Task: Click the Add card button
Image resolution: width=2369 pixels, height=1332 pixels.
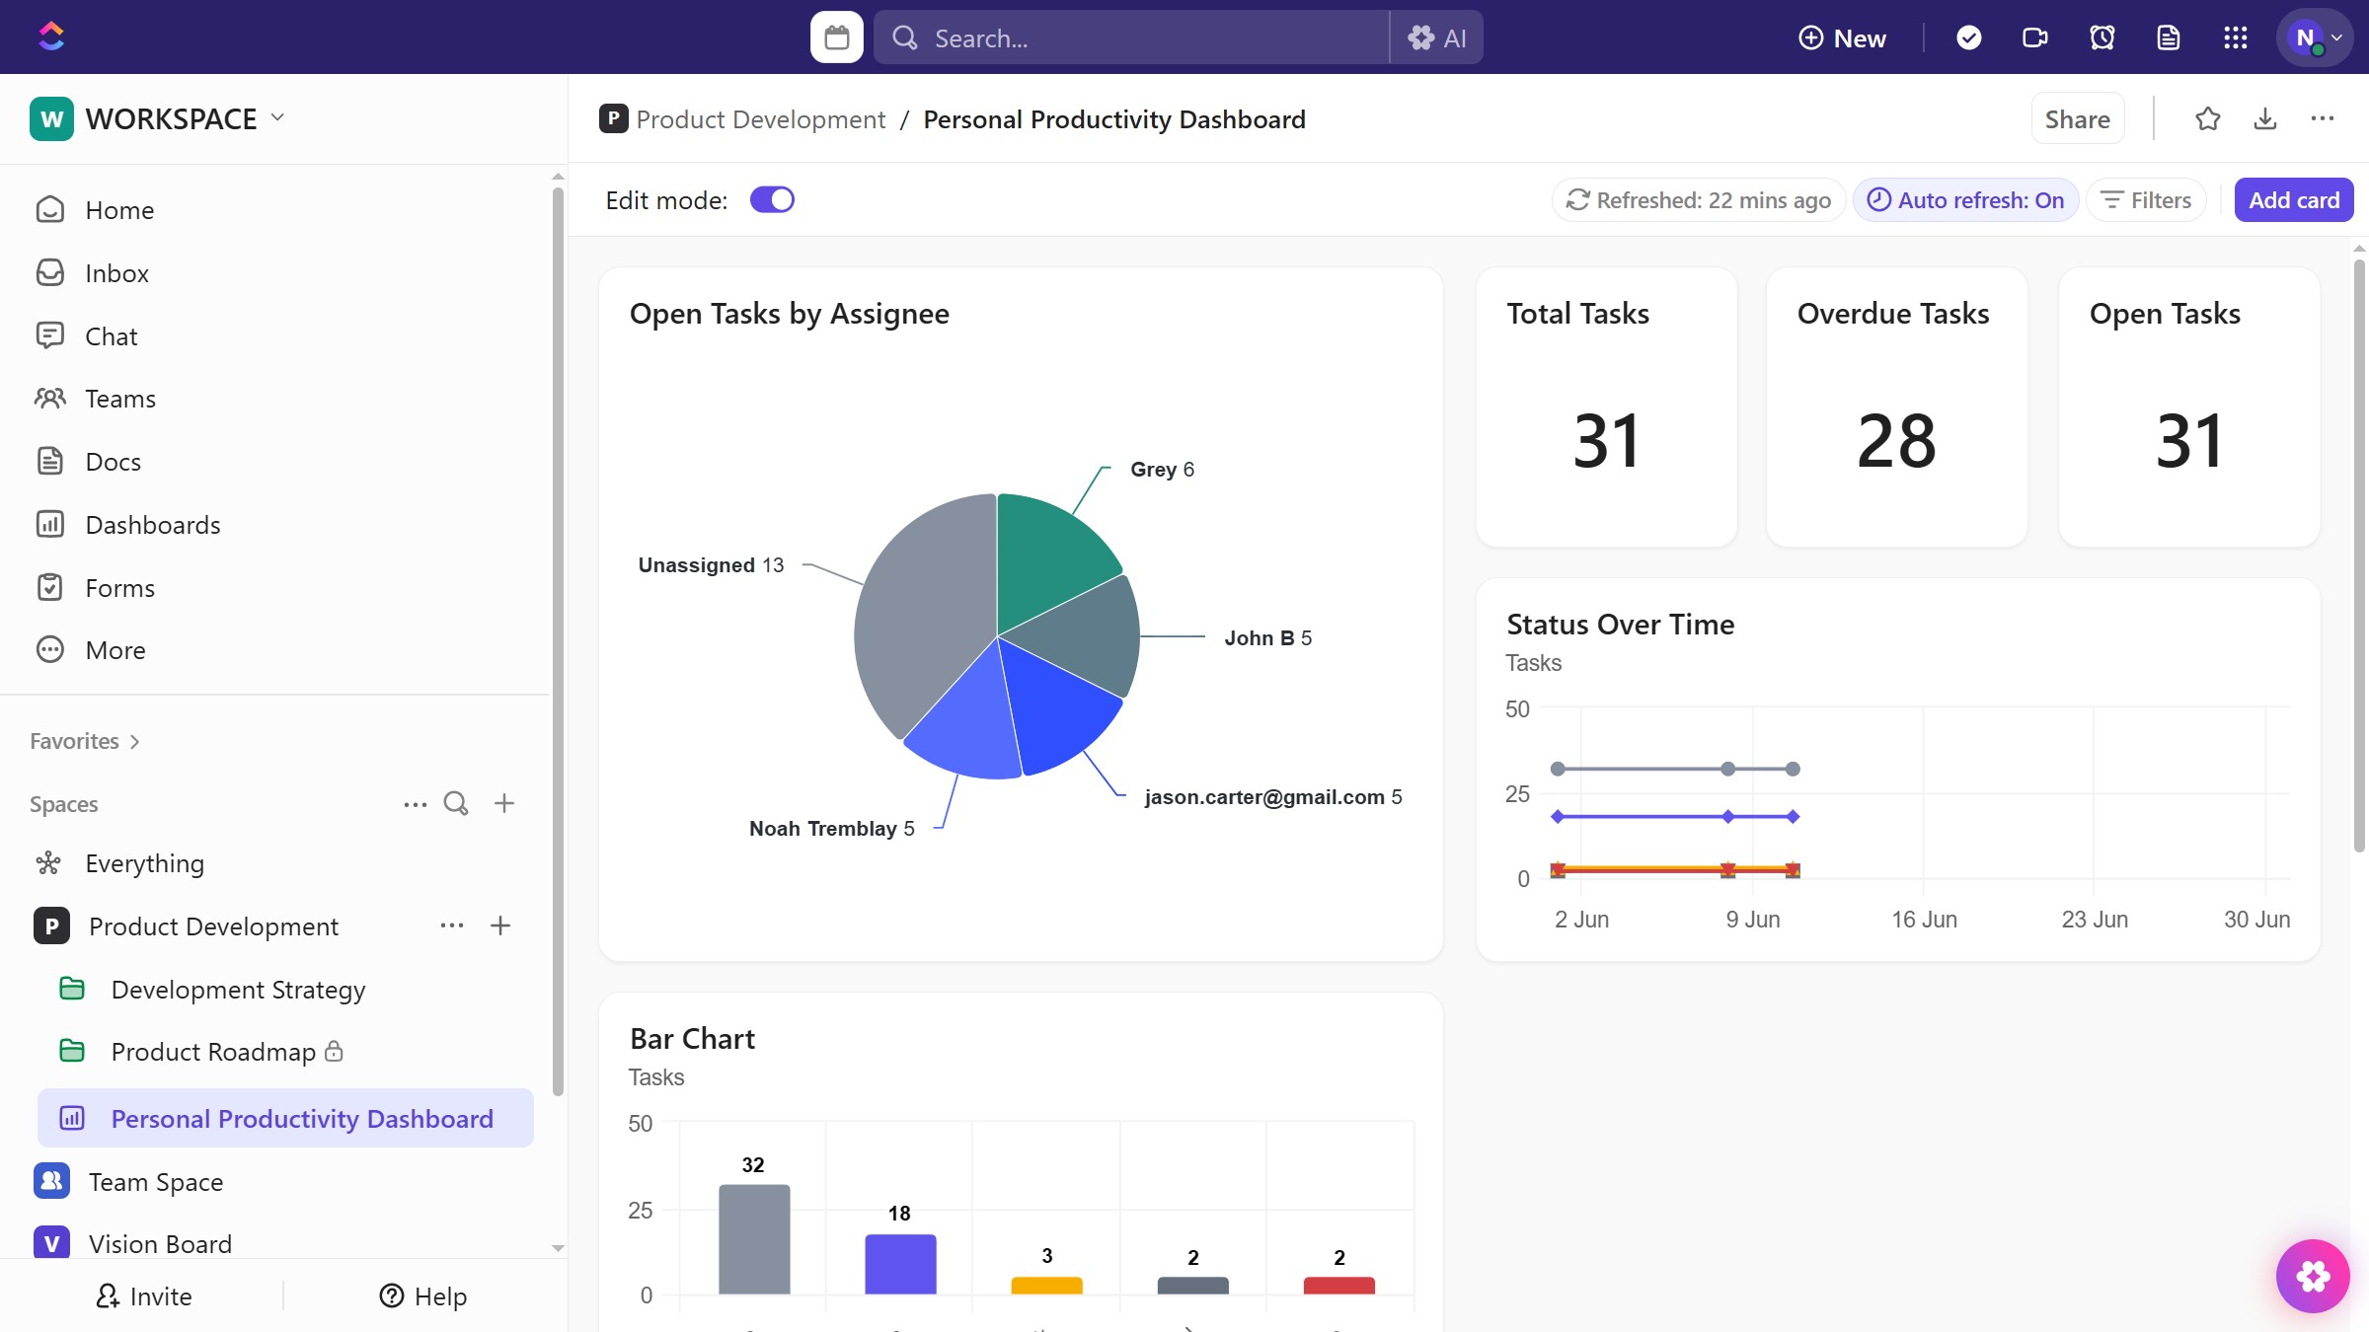Action: (x=2293, y=199)
